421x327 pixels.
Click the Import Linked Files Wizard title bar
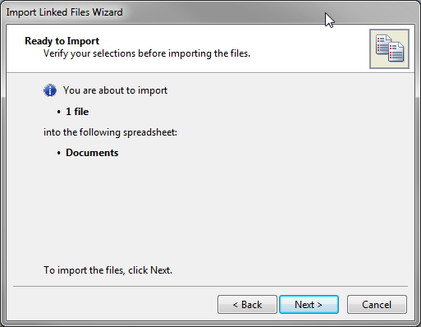(210, 12)
